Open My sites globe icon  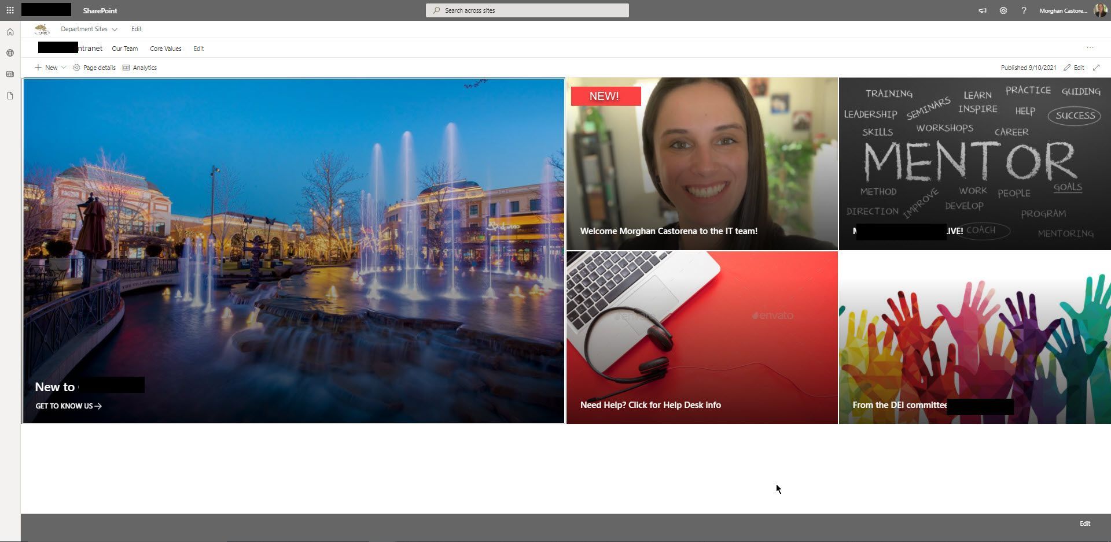(10, 53)
